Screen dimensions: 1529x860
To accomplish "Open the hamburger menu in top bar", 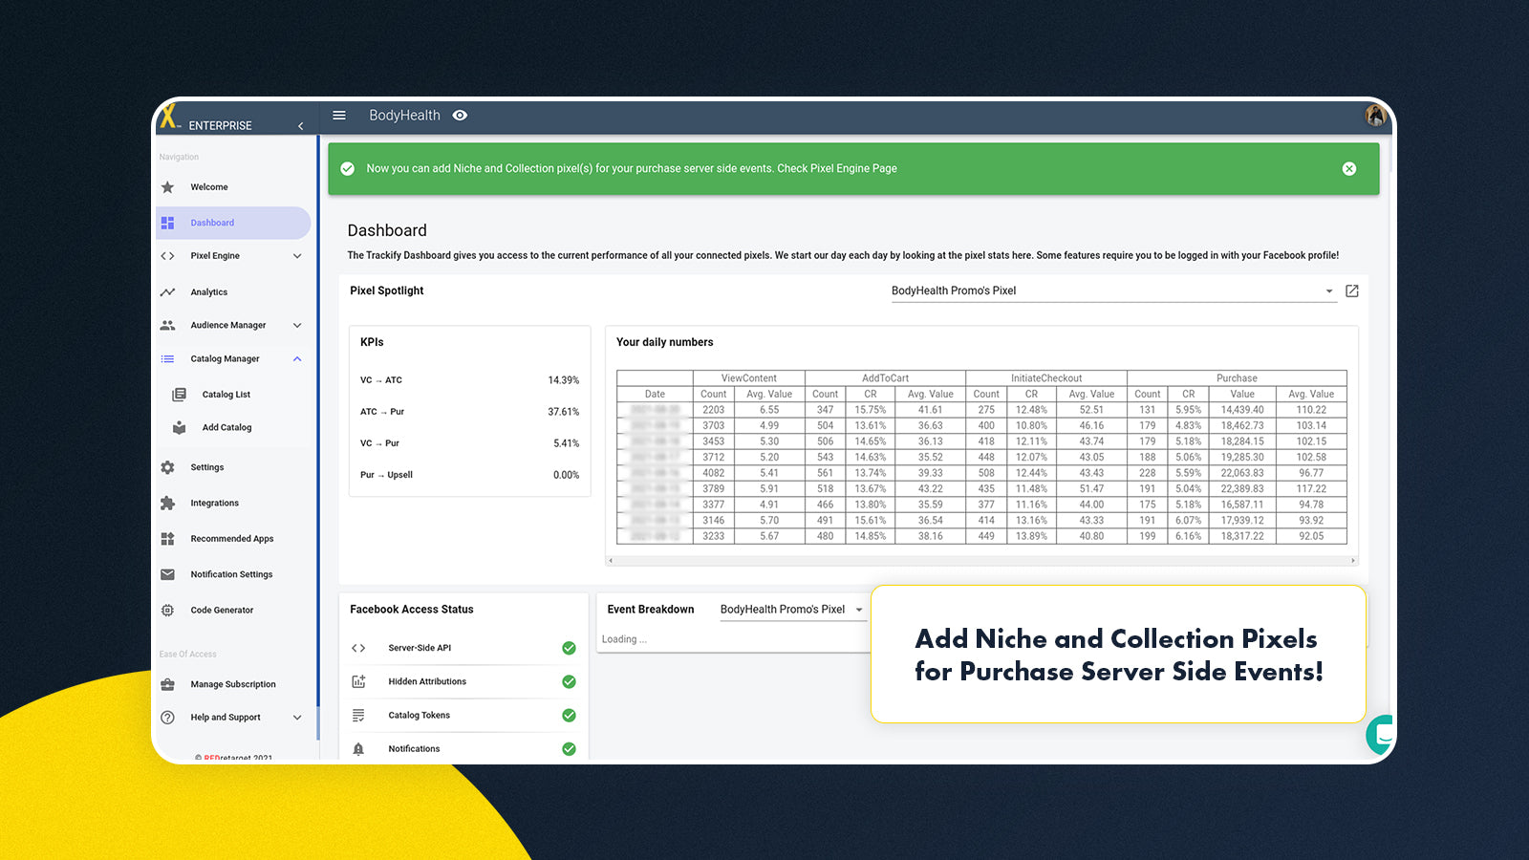I will click(x=339, y=116).
